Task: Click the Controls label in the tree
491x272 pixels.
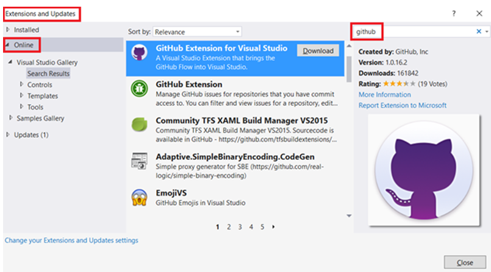Action: [40, 85]
